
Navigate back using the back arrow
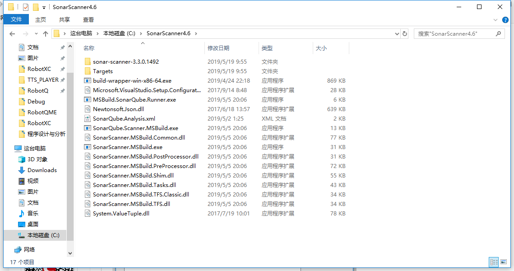point(12,33)
